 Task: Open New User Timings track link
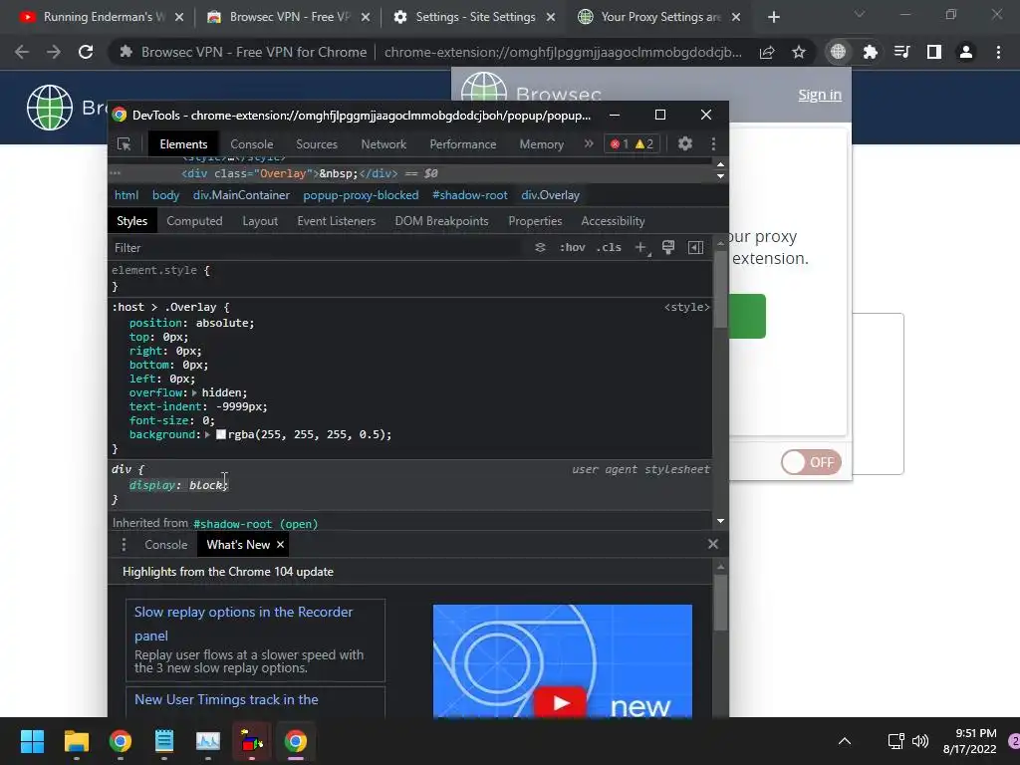[x=226, y=699]
